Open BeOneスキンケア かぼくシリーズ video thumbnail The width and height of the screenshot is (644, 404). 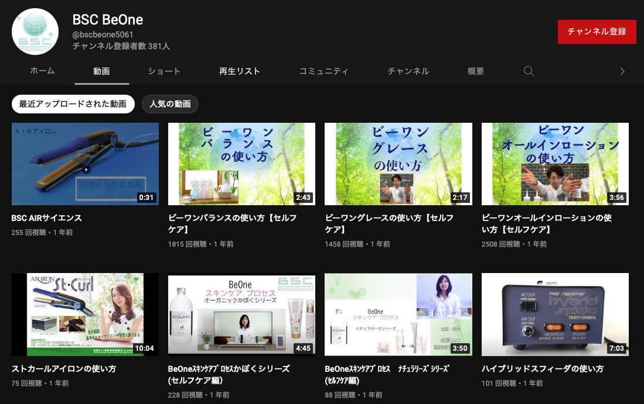(241, 315)
